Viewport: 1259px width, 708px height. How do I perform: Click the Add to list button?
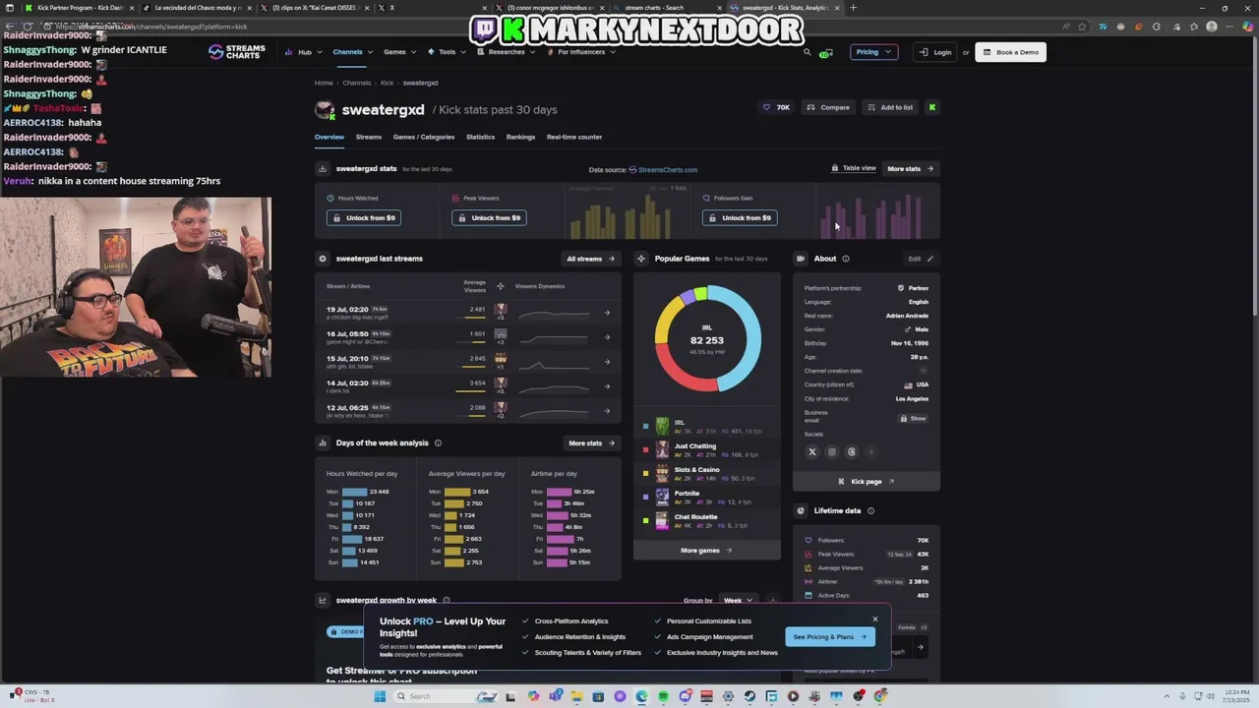[890, 107]
